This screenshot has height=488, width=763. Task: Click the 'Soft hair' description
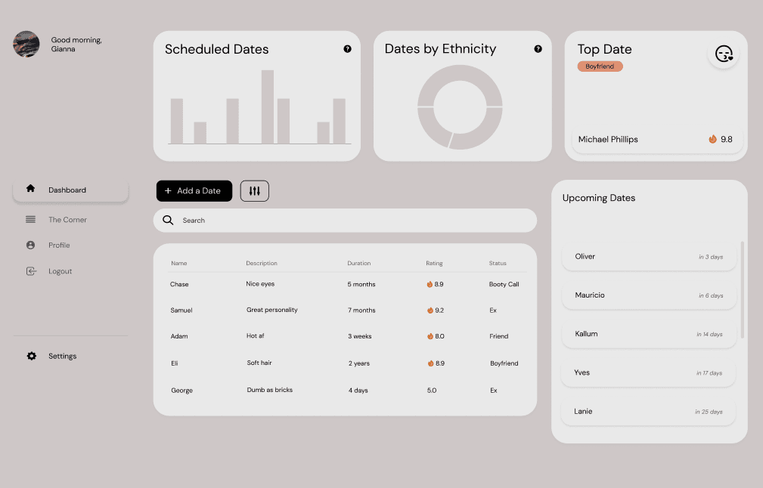pyautogui.click(x=259, y=363)
